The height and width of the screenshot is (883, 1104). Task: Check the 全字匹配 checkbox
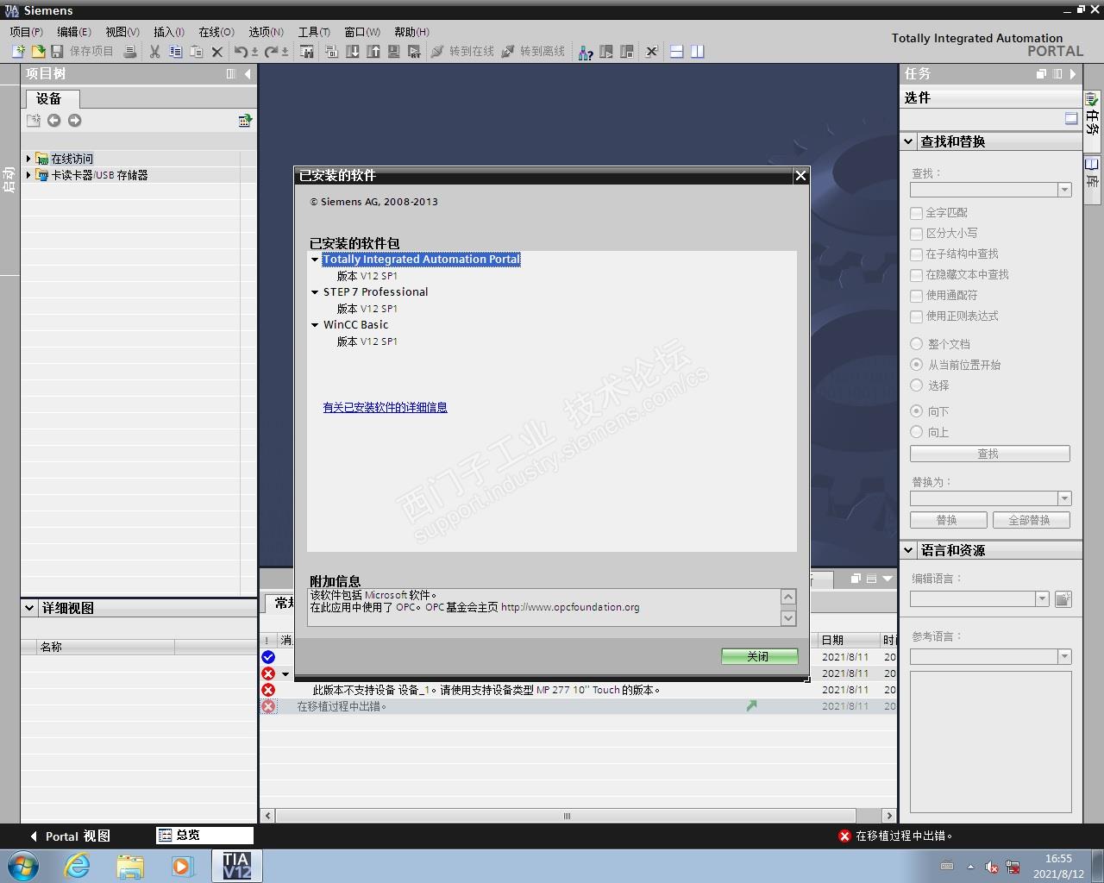pyautogui.click(x=917, y=213)
